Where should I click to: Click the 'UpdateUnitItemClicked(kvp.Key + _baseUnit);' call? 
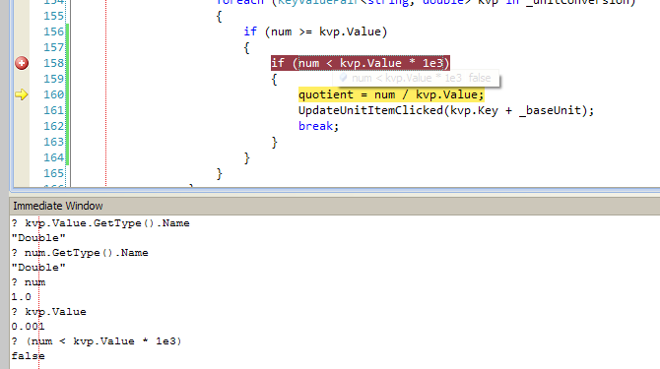coord(446,110)
